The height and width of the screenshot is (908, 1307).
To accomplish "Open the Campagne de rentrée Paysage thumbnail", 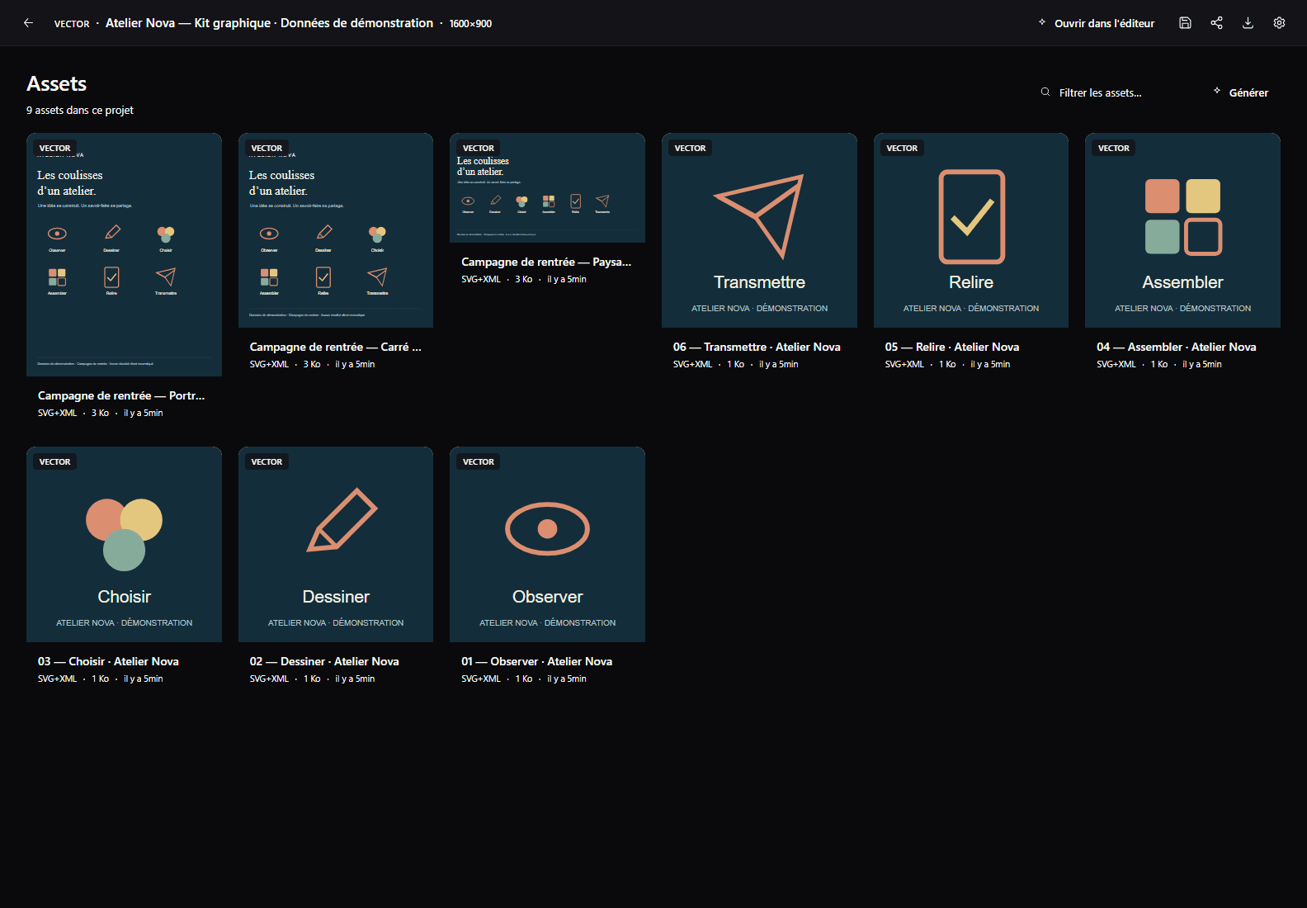I will (x=547, y=188).
